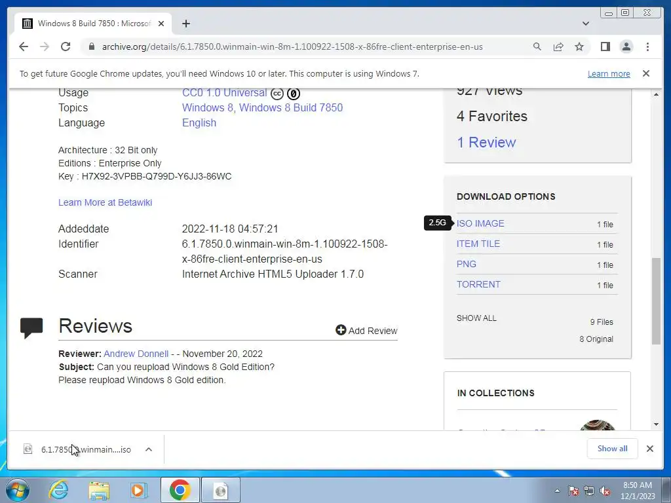Viewport: 671px width, 503px height.
Task: Click the 9 Files count text
Action: (602, 322)
